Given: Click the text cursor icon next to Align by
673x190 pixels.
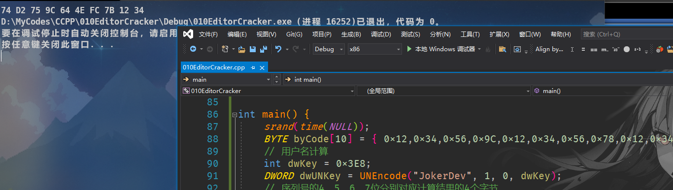Looking at the screenshot, I should click(x=572, y=49).
